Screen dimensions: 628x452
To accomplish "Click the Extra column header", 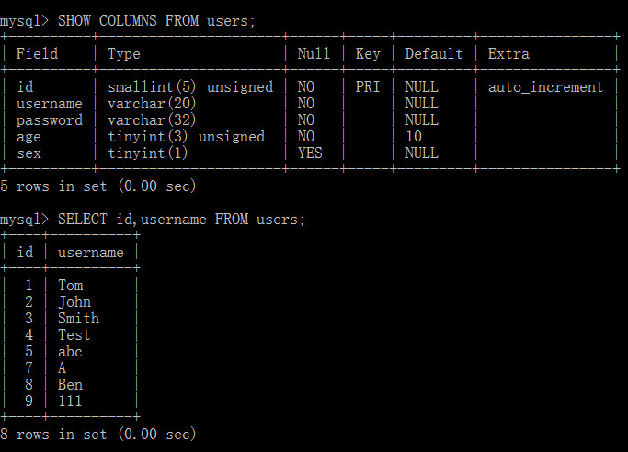I will pos(508,53).
